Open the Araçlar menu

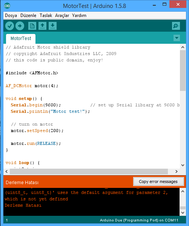(62, 15)
